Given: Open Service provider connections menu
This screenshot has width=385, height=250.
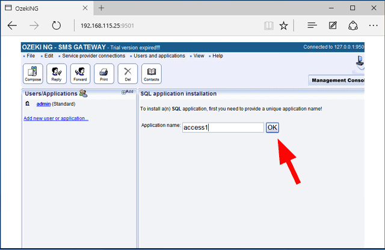Looking at the screenshot, I should tap(93, 56).
